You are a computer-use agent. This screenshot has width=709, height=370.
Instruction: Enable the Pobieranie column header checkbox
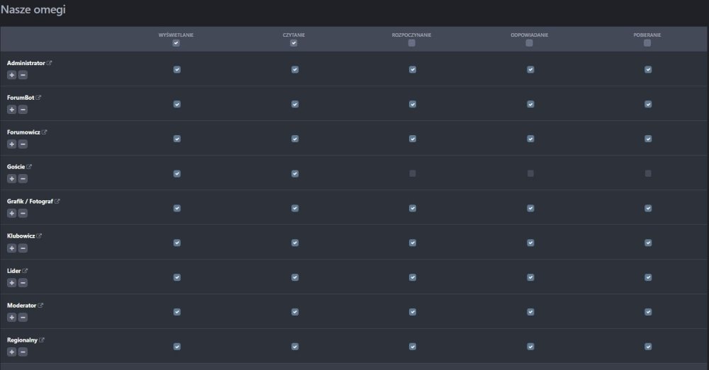(647, 43)
